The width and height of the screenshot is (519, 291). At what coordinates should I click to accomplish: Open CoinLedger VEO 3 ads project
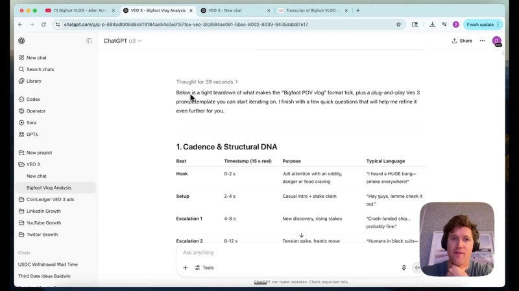[51, 199]
